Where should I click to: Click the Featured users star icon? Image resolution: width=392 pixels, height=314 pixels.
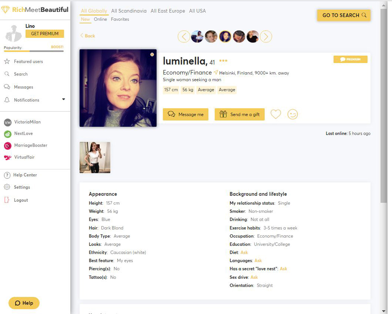pos(7,61)
